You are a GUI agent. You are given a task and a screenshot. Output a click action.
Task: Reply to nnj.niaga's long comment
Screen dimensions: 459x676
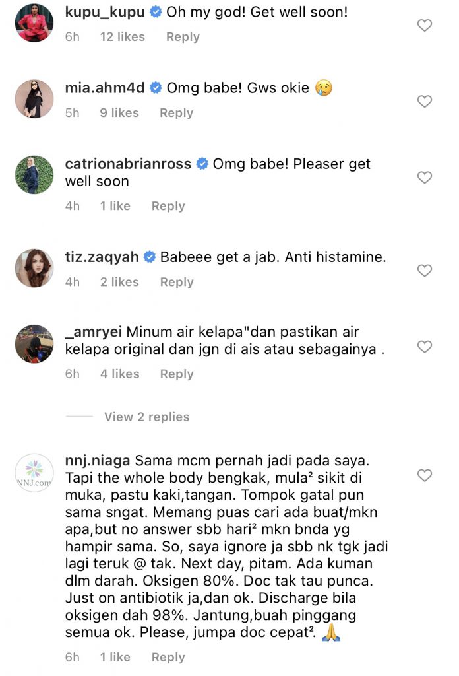click(x=168, y=657)
